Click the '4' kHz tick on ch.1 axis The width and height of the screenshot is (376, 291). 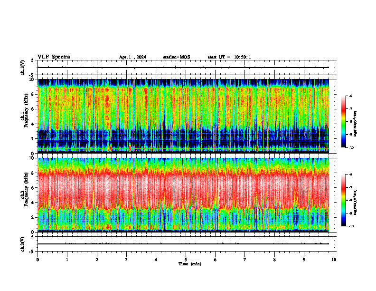click(x=33, y=124)
